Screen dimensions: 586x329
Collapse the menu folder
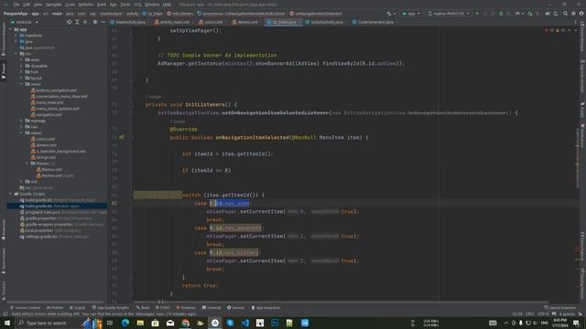(21, 84)
